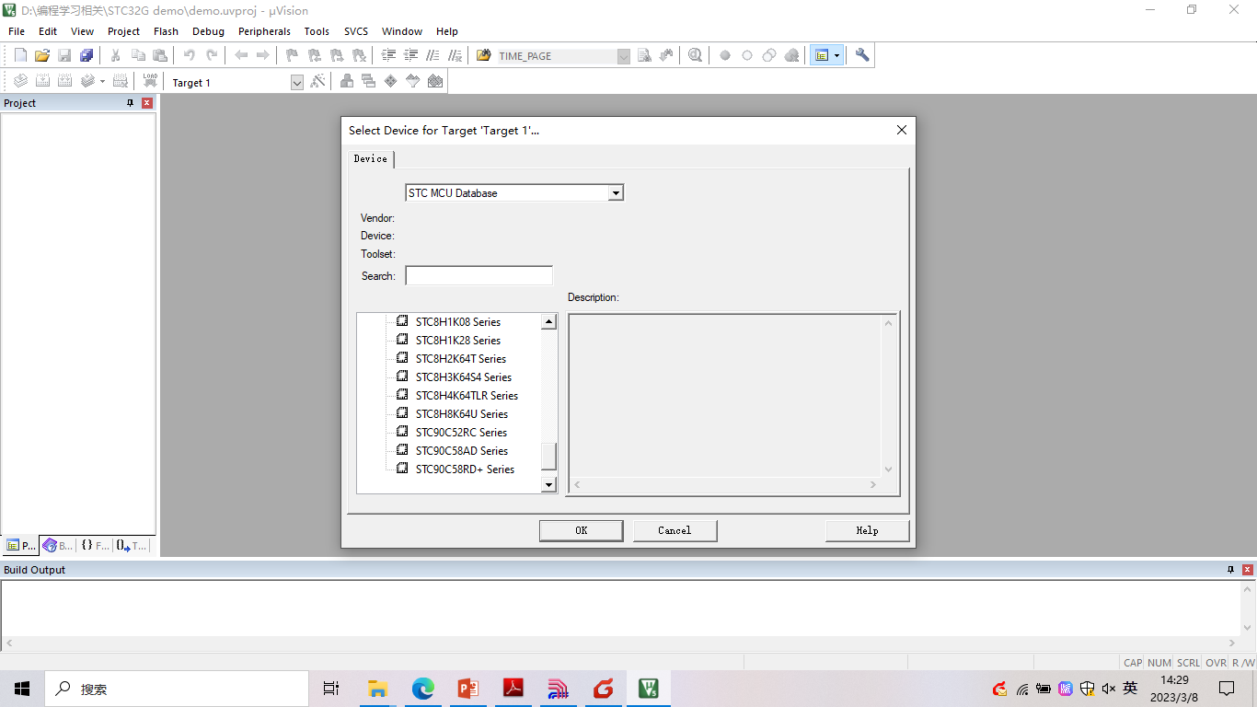Click the Undo arrow icon
This screenshot has width=1257, height=707.
190,55
